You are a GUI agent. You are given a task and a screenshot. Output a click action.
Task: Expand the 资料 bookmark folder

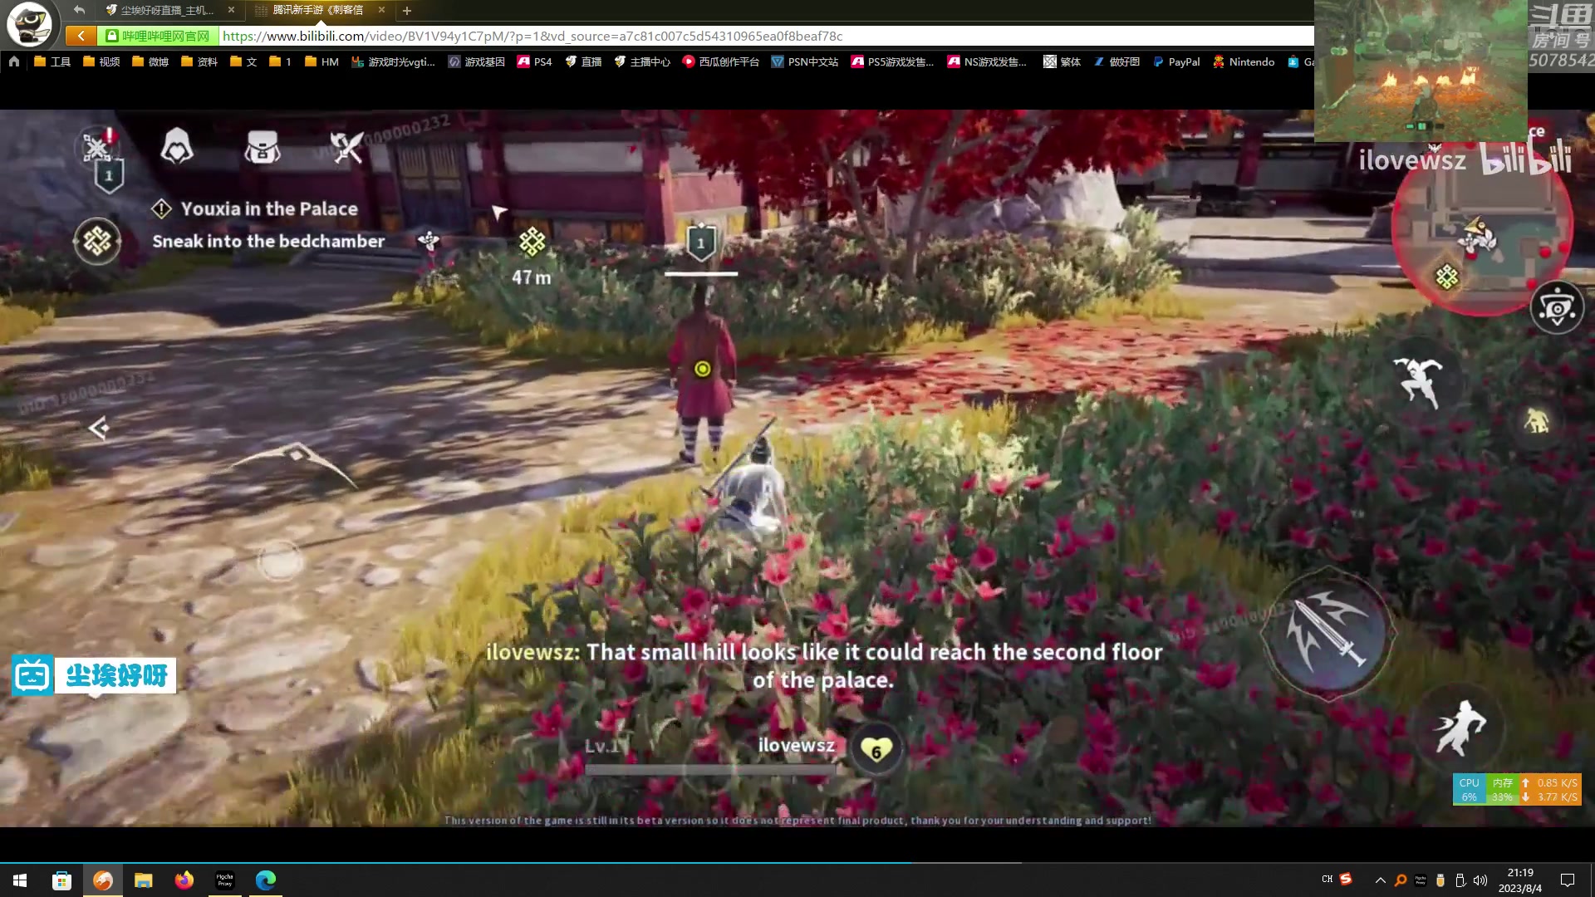(x=199, y=61)
